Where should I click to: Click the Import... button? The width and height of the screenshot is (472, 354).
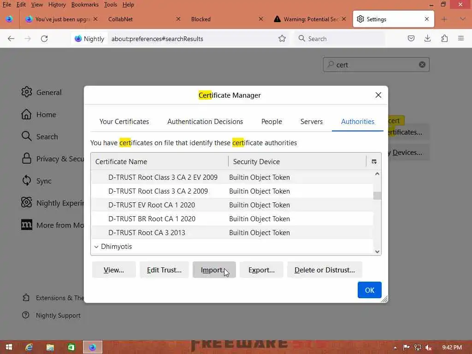[x=214, y=270]
